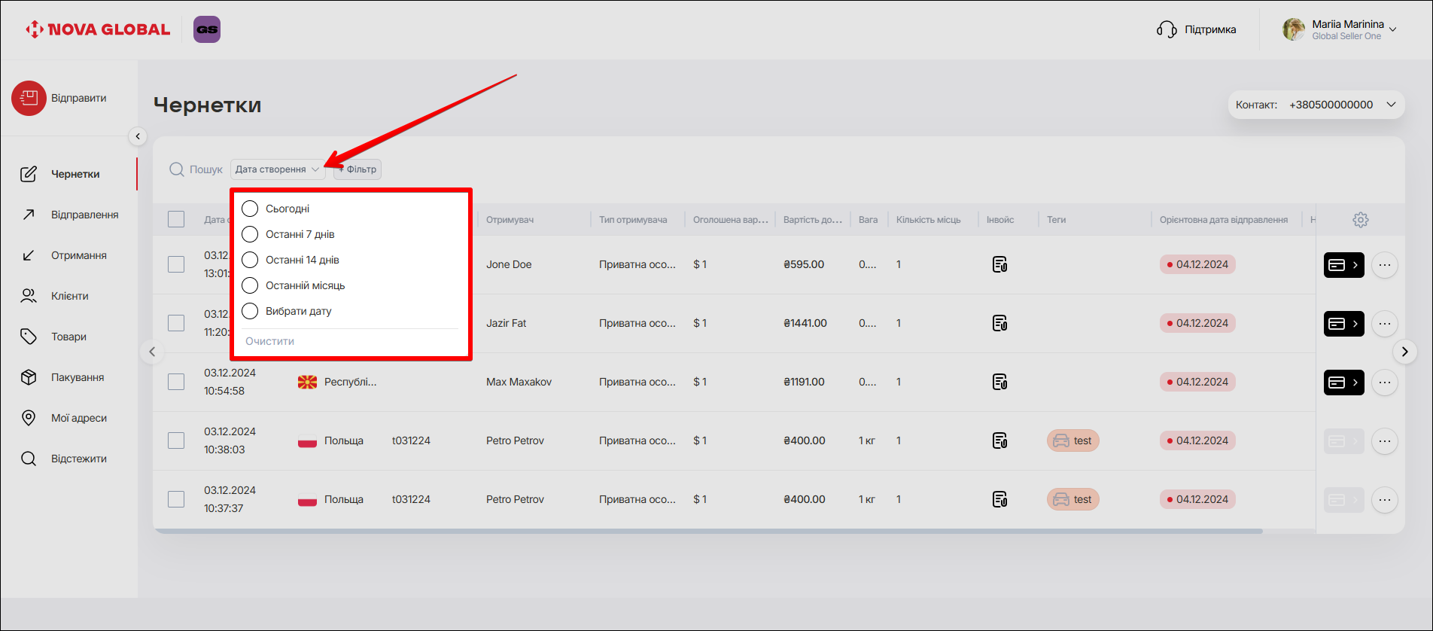Go to Відправлення in the sidebar
The width and height of the screenshot is (1433, 631).
[84, 215]
